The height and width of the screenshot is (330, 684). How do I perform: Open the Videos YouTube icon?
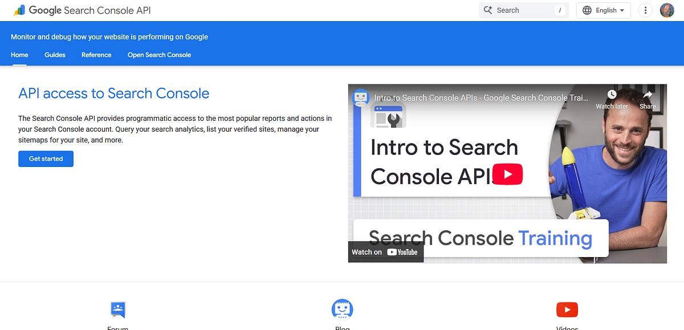[x=567, y=309]
